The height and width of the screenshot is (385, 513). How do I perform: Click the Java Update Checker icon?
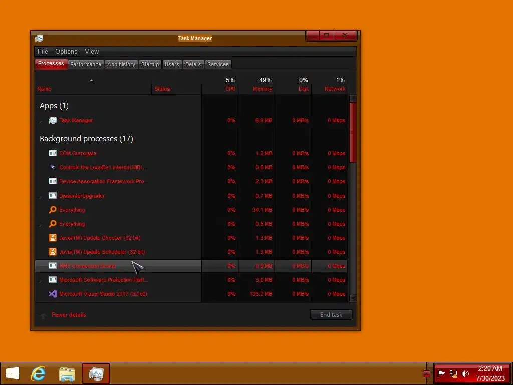[52, 238]
